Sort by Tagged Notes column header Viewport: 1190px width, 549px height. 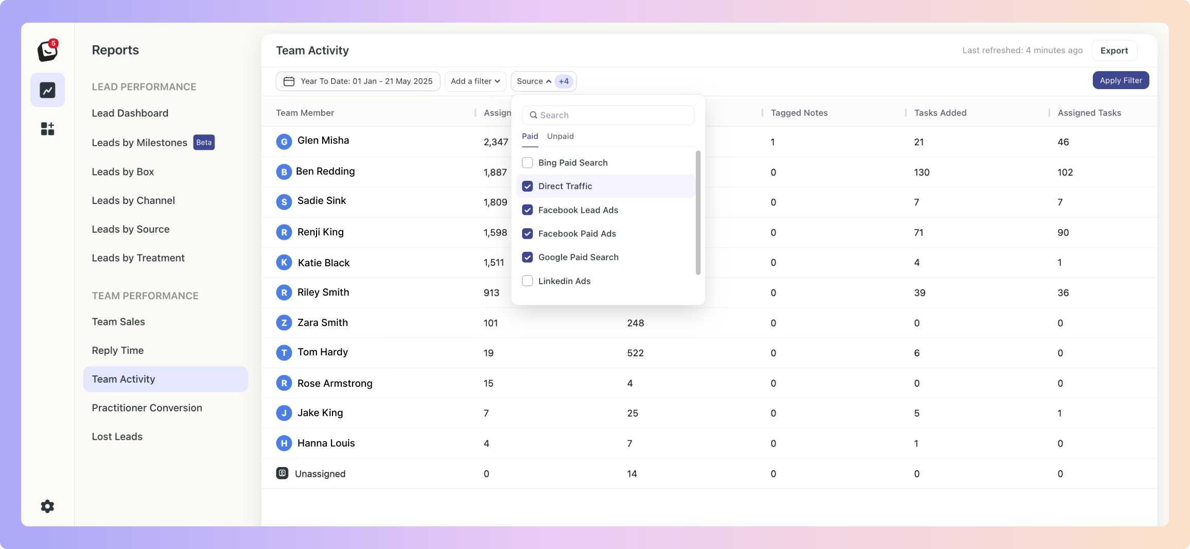pyautogui.click(x=799, y=113)
